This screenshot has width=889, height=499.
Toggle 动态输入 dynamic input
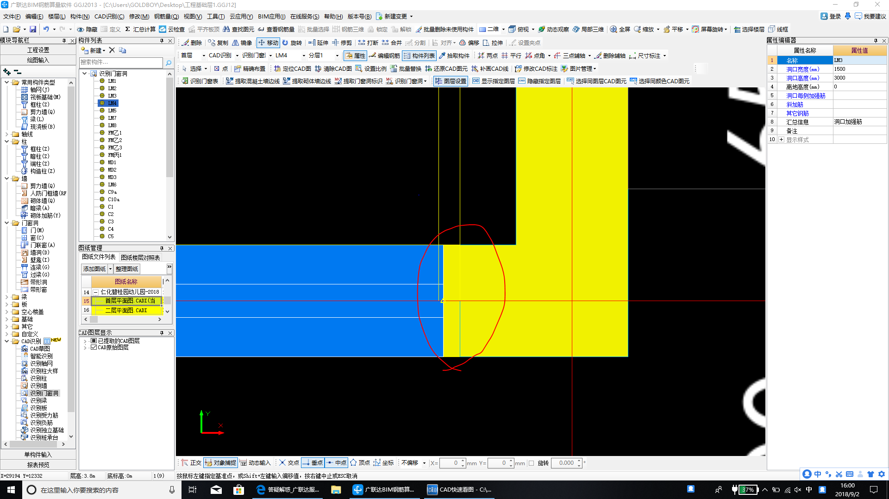click(x=255, y=463)
